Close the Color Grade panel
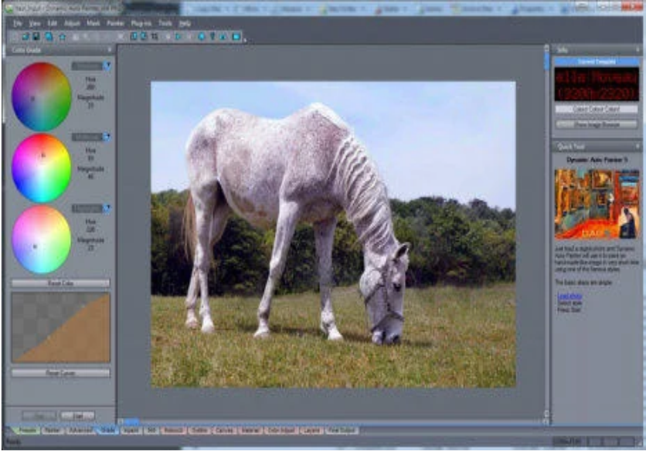This screenshot has height=451, width=646. point(110,50)
